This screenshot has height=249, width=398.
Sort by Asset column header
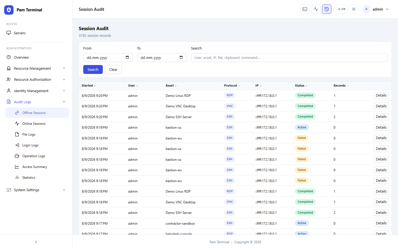(x=171, y=86)
